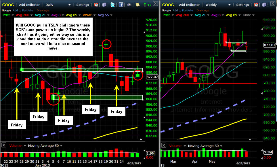Viewport: 277px width, 167px height.
Task: Click the Apr label on Weekly time axis
Action: point(195,162)
